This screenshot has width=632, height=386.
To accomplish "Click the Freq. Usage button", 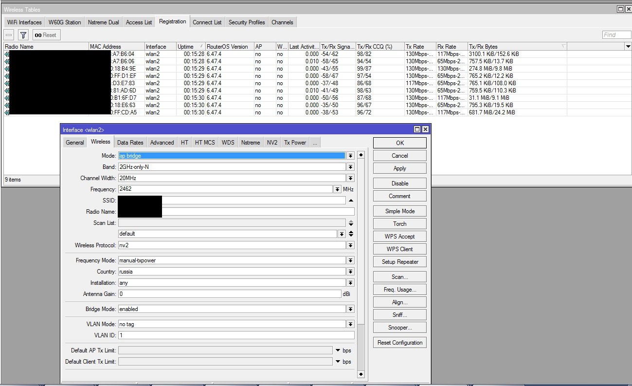I will point(399,290).
